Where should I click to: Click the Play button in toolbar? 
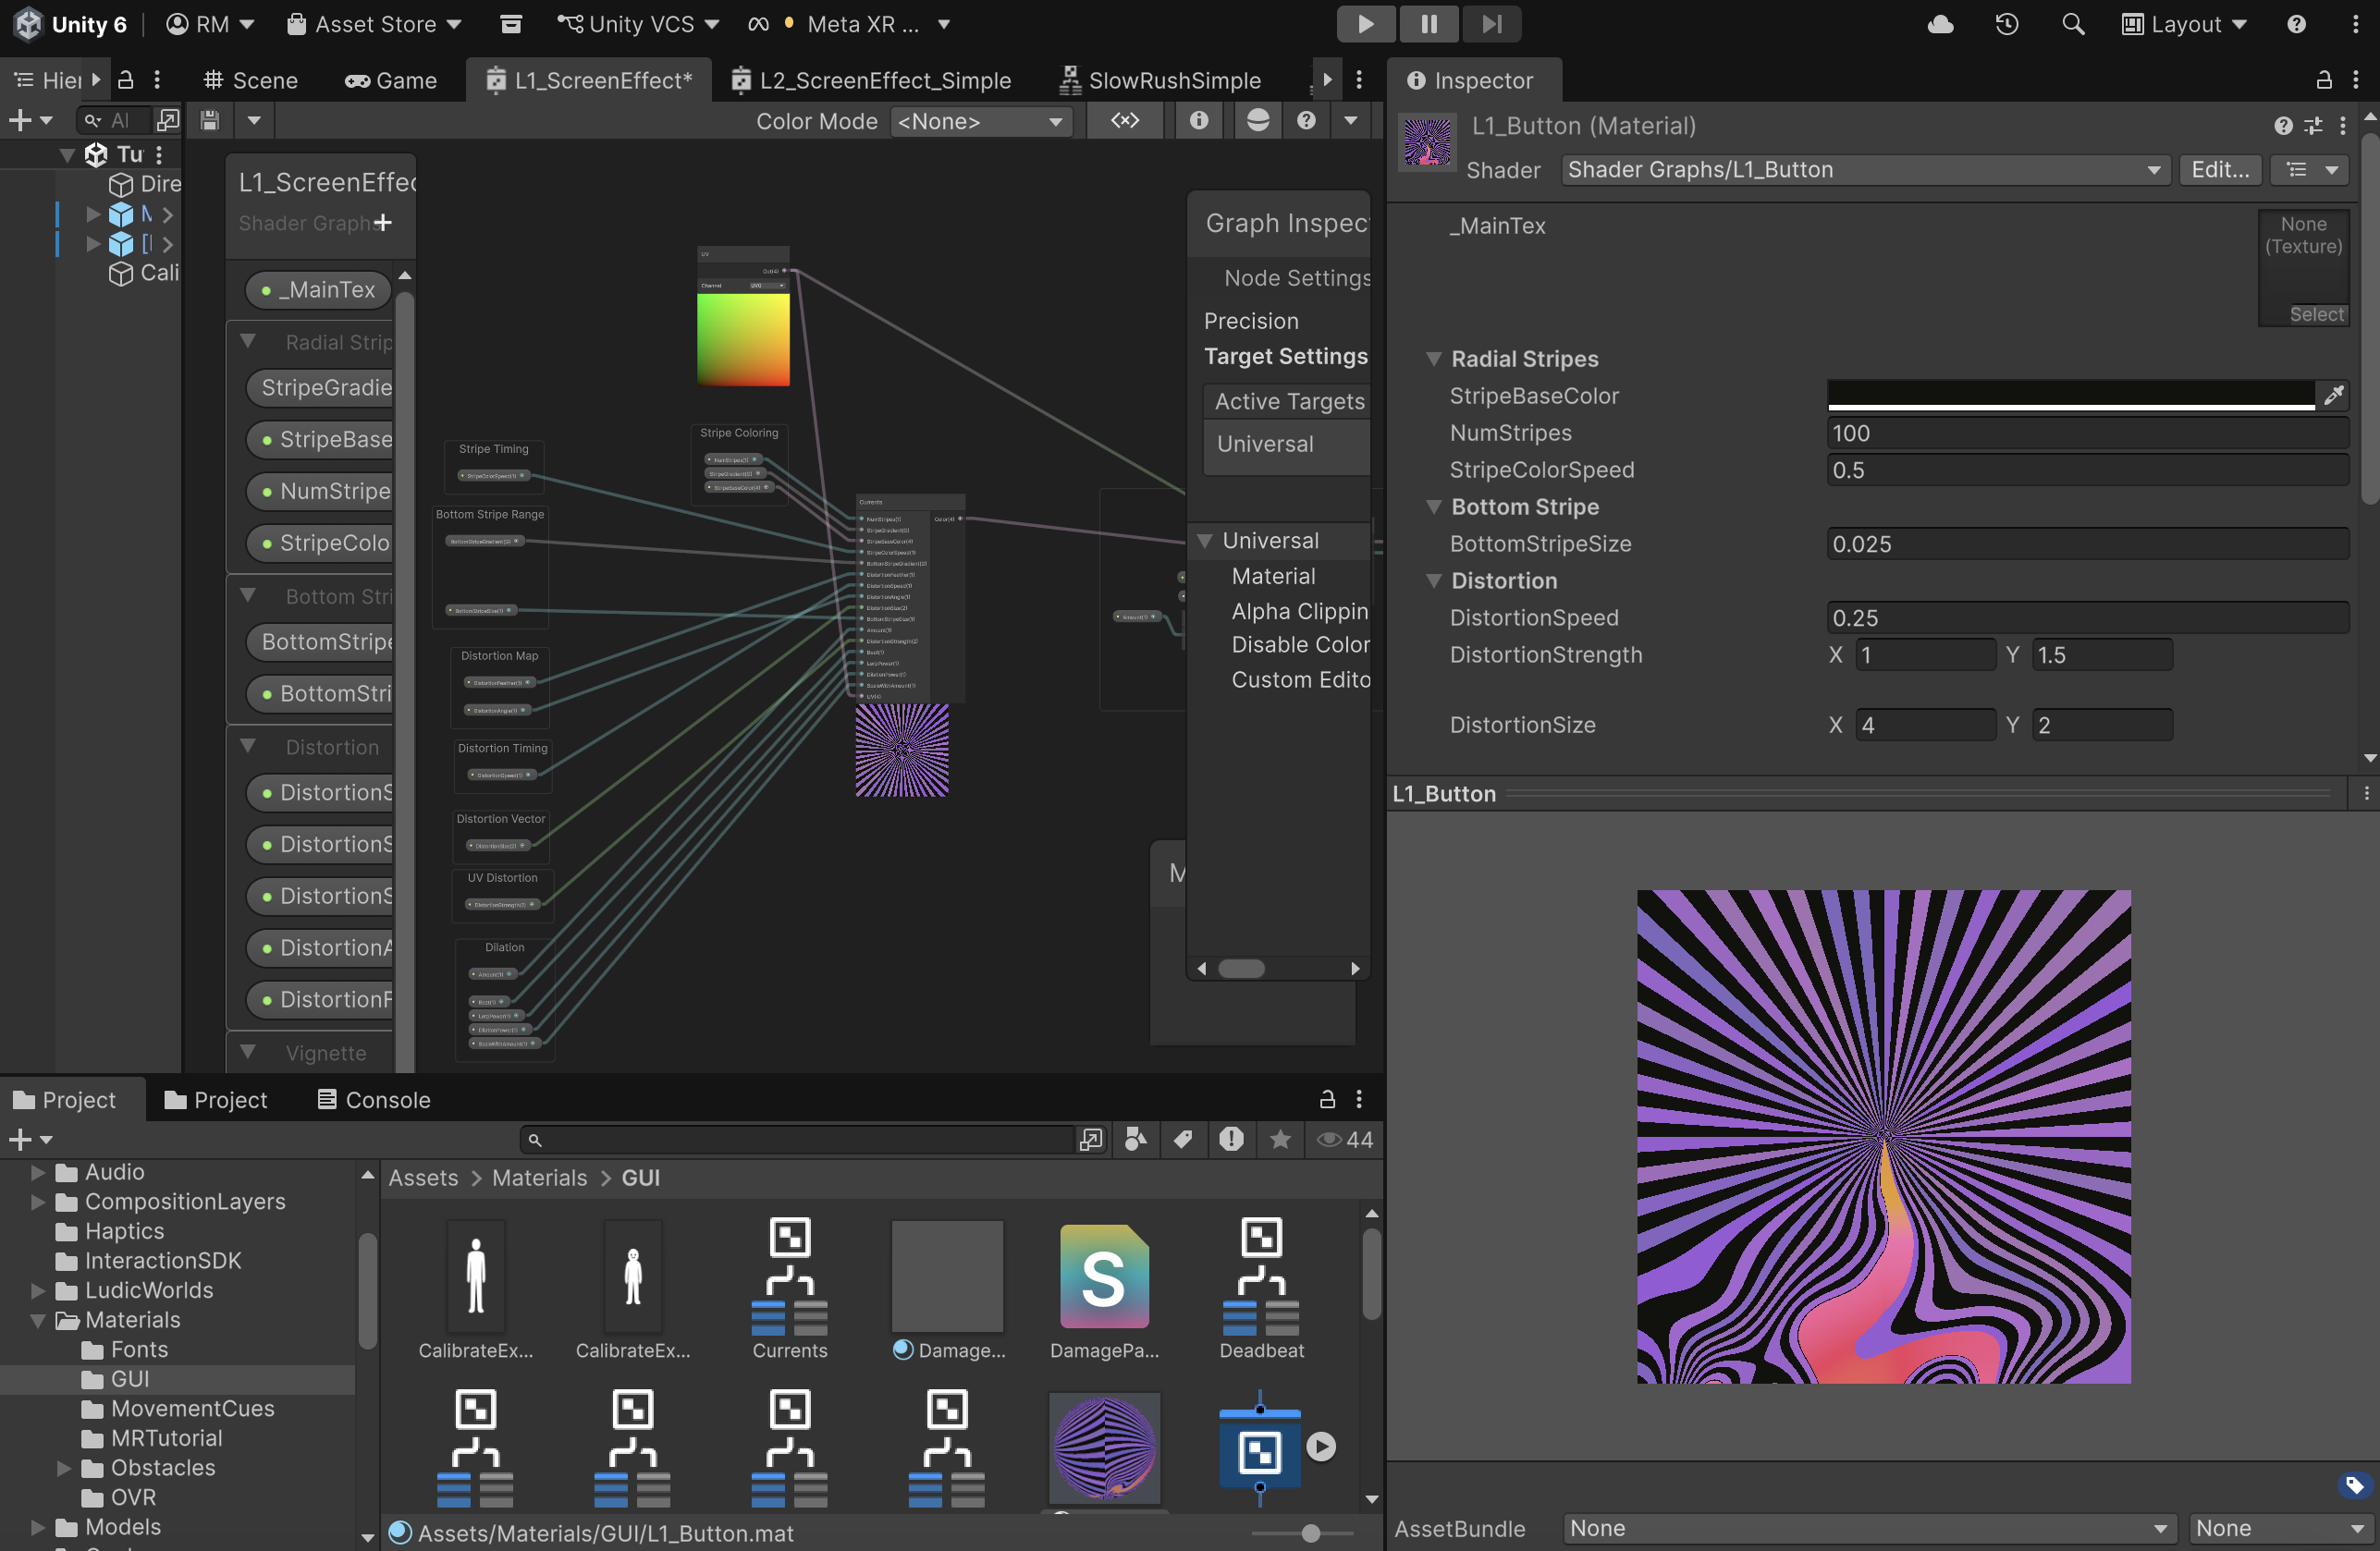(1365, 24)
